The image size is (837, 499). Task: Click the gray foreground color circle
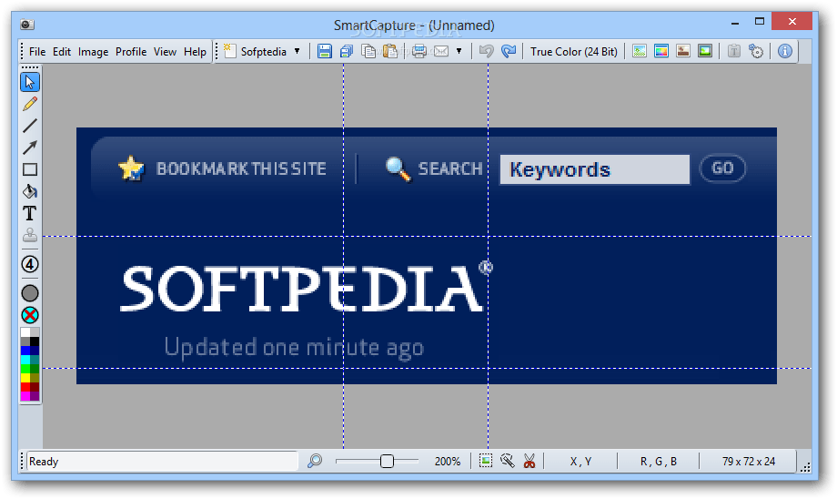30,293
